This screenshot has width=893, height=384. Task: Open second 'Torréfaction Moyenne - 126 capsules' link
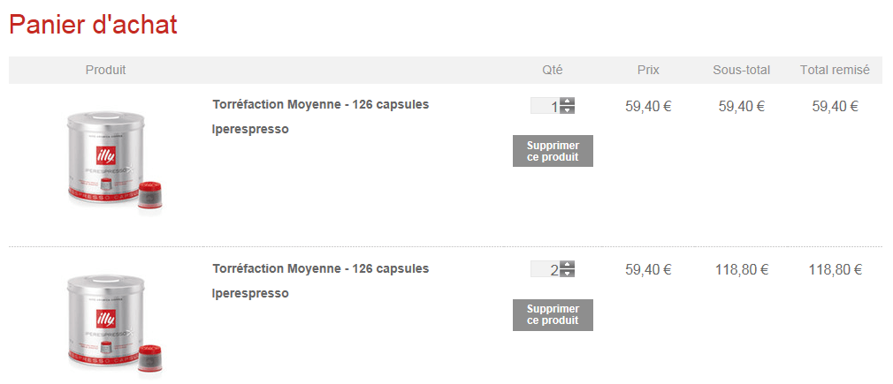click(x=320, y=268)
